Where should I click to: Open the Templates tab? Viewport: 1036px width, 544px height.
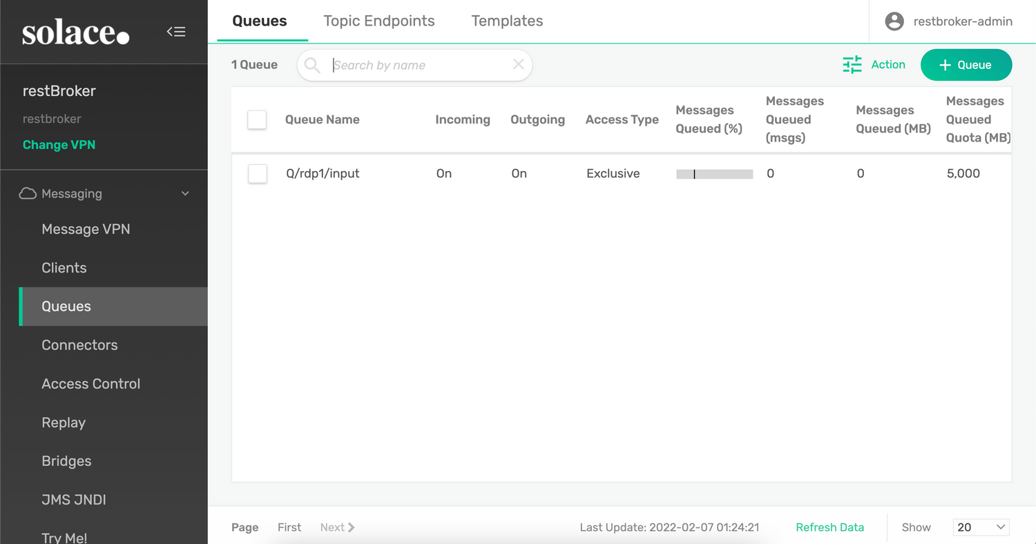coord(506,21)
